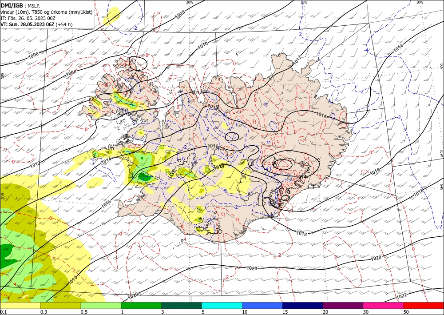Pick the cyan 5–10 legend color block
This screenshot has height=315, width=444.
point(222,305)
